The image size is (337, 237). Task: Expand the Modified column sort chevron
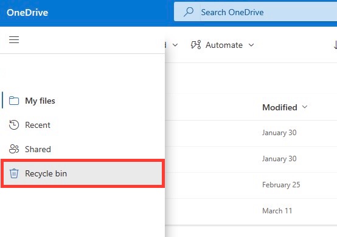coord(305,107)
